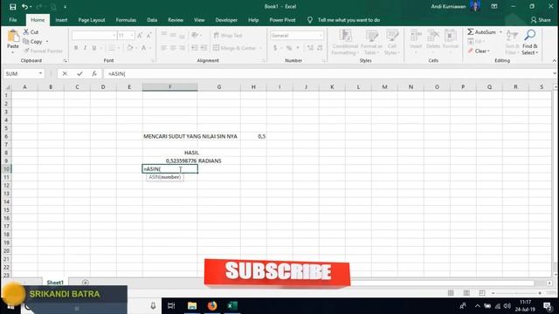
Task: Click the Wrap Text button
Action: (x=228, y=35)
